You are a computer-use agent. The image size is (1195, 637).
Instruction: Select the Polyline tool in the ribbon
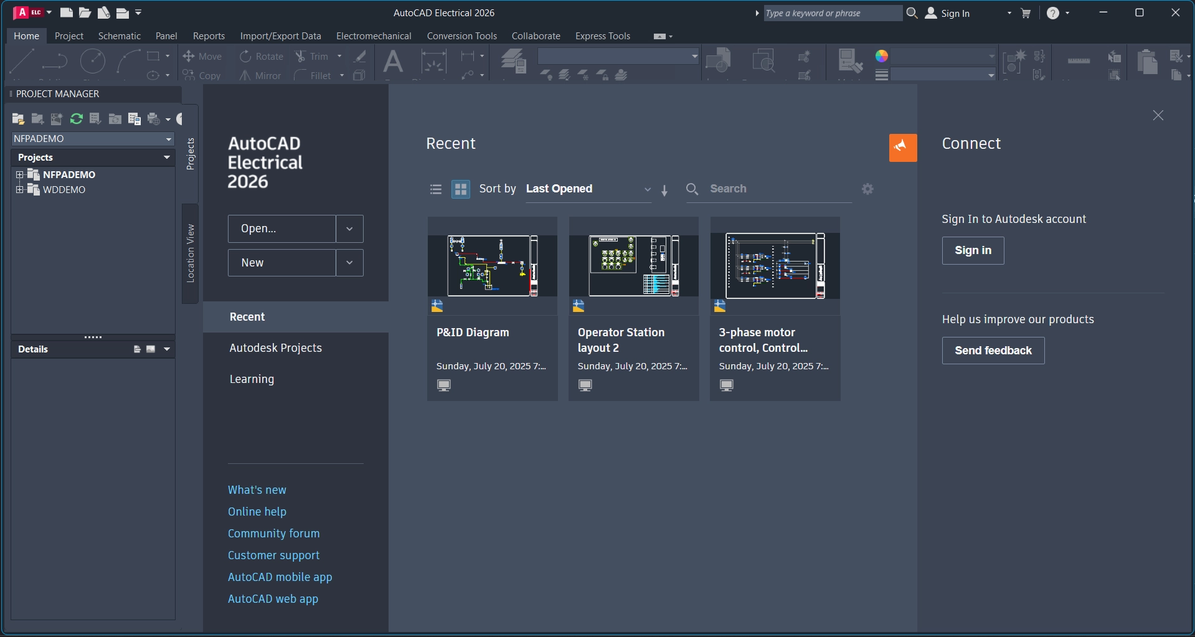coord(54,62)
